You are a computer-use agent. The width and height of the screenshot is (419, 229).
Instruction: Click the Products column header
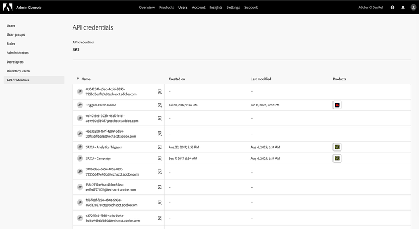tap(339, 79)
